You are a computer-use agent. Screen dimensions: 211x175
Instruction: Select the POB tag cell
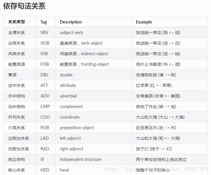[45, 128]
